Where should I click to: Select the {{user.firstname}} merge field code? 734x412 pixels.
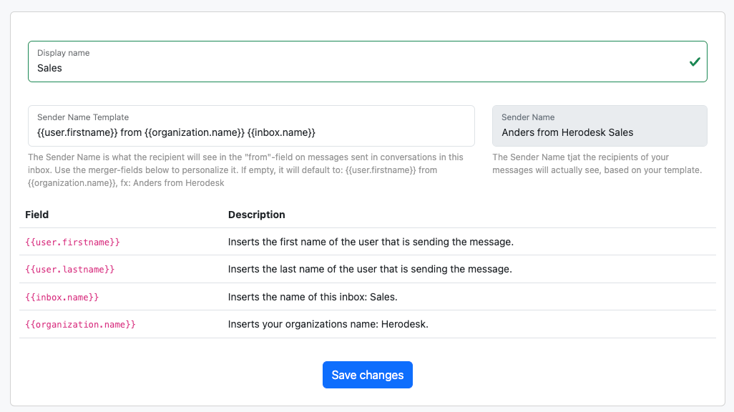coord(72,242)
